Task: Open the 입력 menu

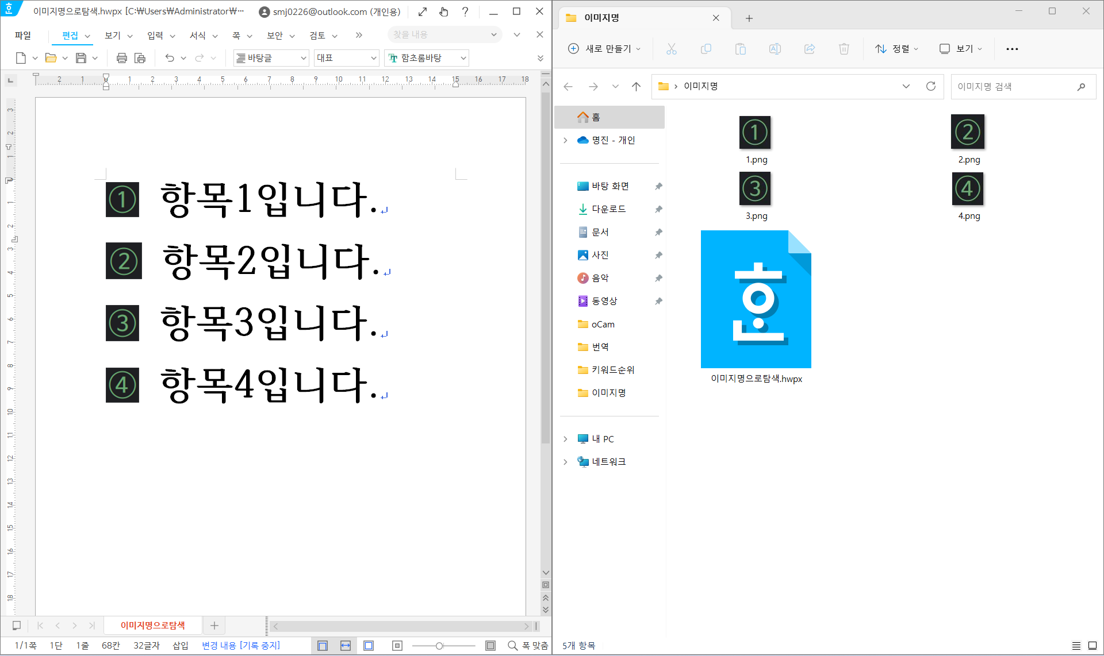Action: coord(155,36)
